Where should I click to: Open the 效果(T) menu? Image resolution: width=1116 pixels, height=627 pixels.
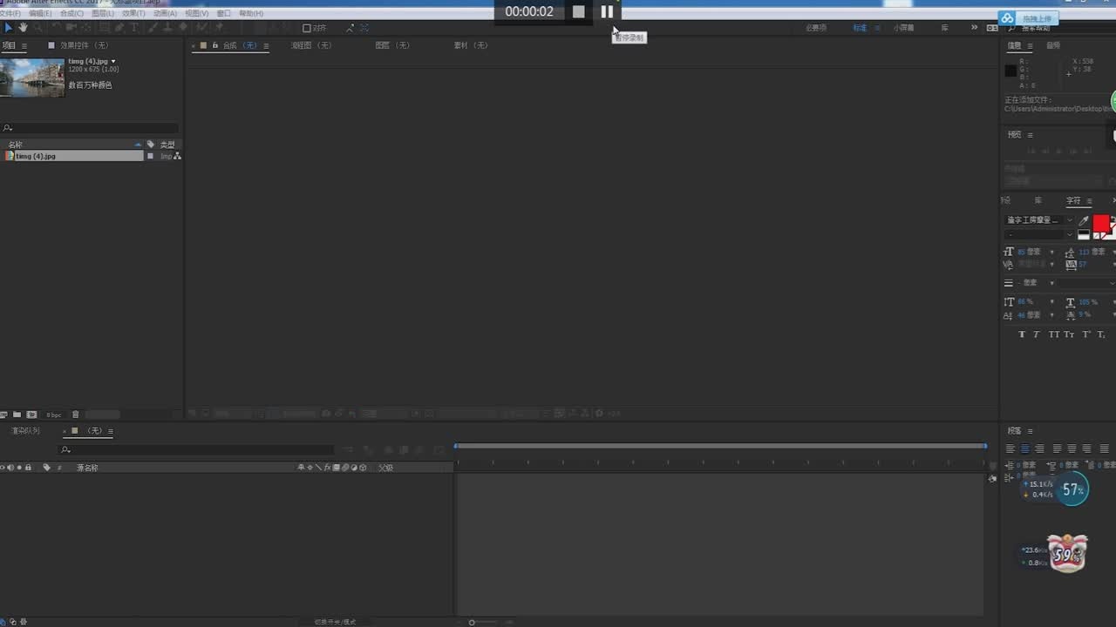point(133,13)
